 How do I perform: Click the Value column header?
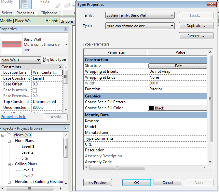click(178, 52)
